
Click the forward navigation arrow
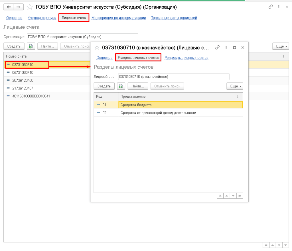(19, 7)
